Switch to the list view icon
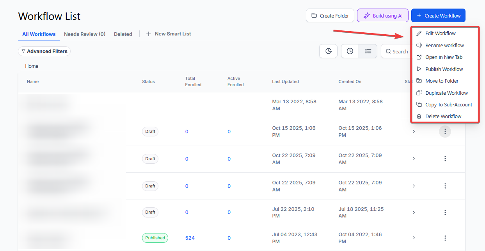This screenshot has height=251, width=485. (368, 51)
